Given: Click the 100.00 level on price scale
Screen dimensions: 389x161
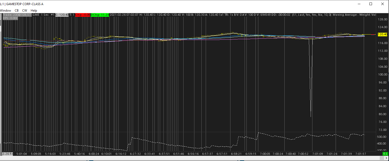Looking at the screenshot, I should tap(382, 74).
